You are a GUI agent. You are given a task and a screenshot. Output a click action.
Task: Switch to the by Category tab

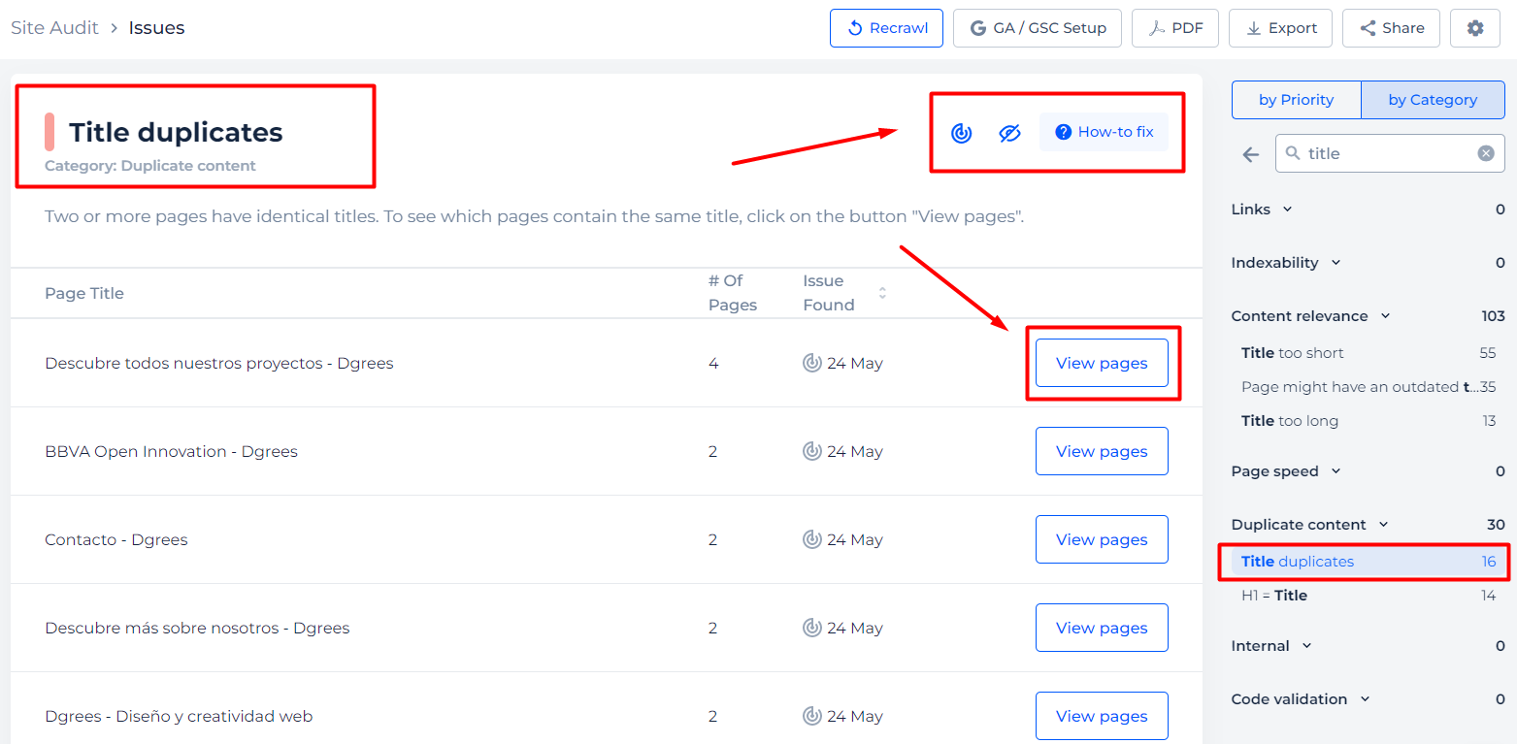[1433, 100]
